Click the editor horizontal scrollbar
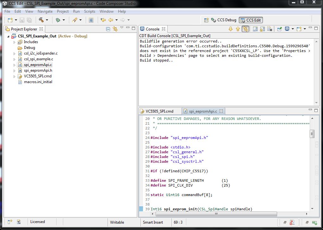The image size is (323, 230). click(217, 214)
